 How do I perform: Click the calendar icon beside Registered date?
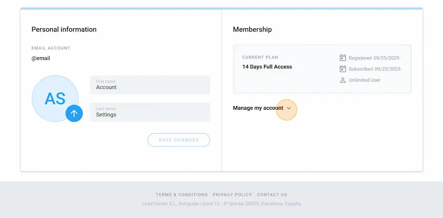point(343,58)
